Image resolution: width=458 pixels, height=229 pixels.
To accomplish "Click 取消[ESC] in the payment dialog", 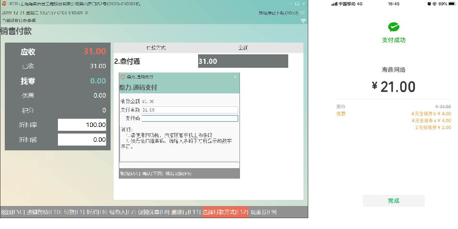I will tap(130, 174).
